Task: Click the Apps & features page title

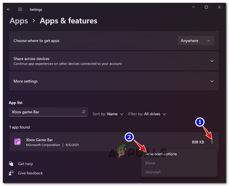Action: coord(68,21)
